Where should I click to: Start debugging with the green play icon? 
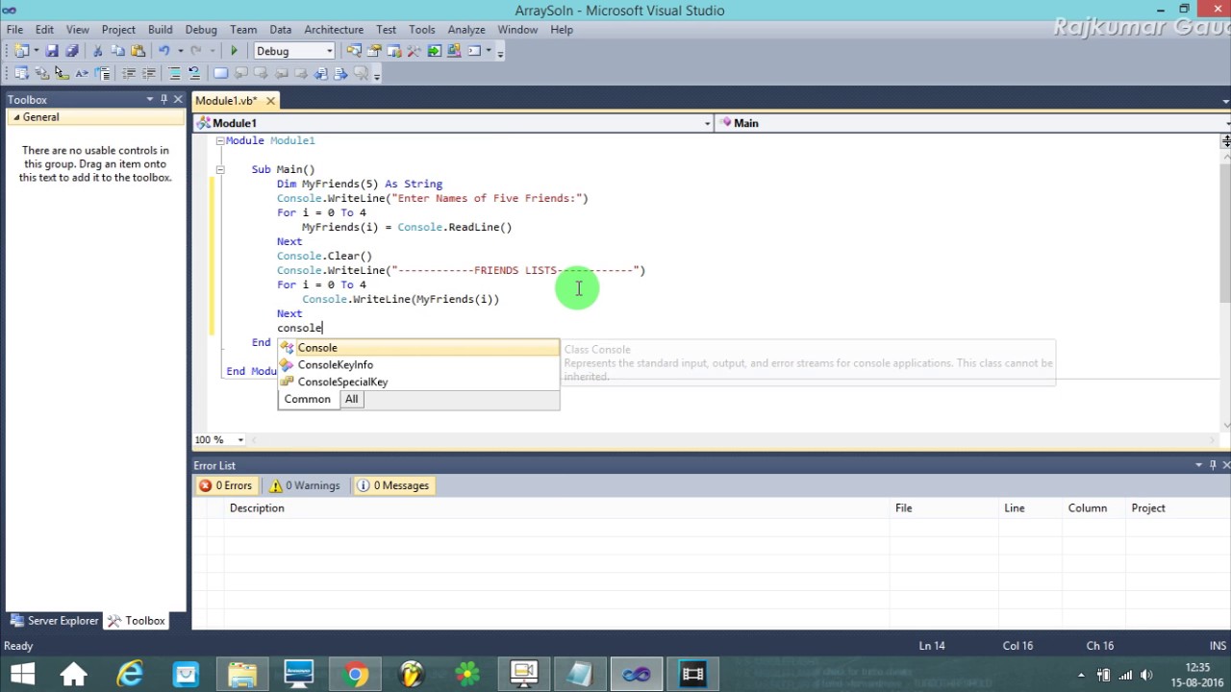click(234, 51)
